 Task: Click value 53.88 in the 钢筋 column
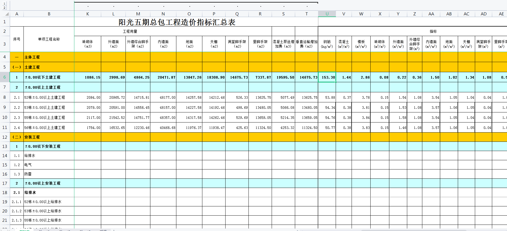click(330, 97)
